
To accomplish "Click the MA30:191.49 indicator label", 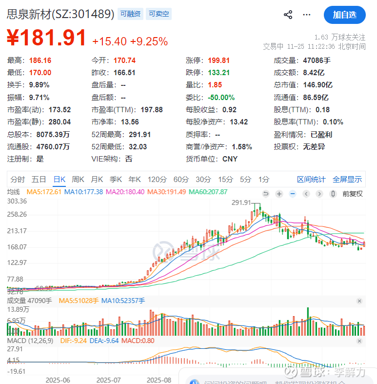I will coord(166,192).
